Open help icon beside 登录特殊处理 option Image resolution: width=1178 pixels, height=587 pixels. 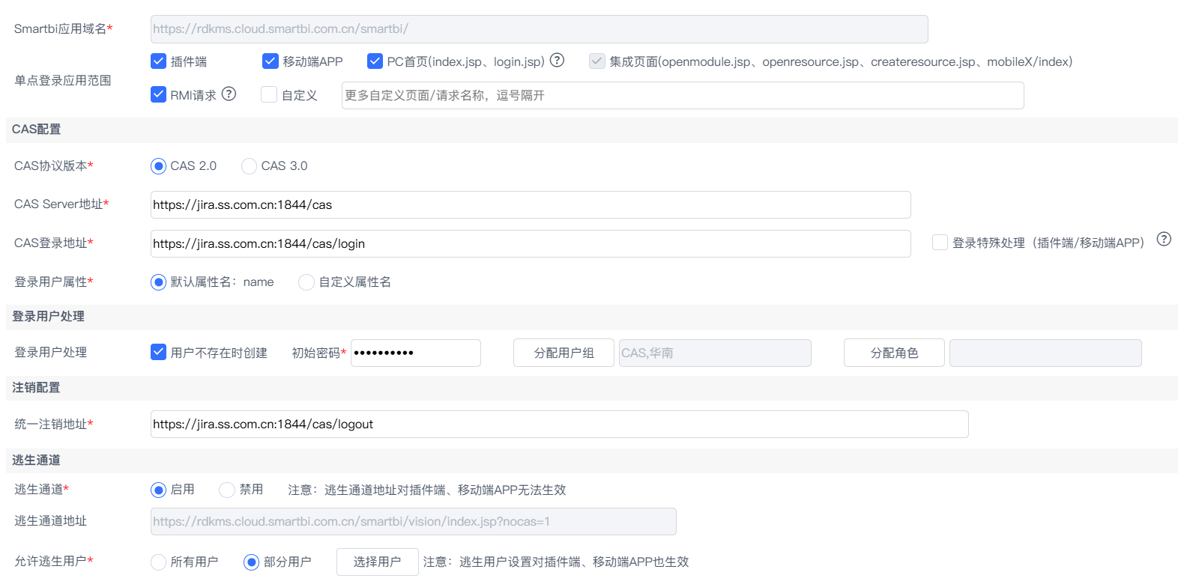(x=1164, y=240)
